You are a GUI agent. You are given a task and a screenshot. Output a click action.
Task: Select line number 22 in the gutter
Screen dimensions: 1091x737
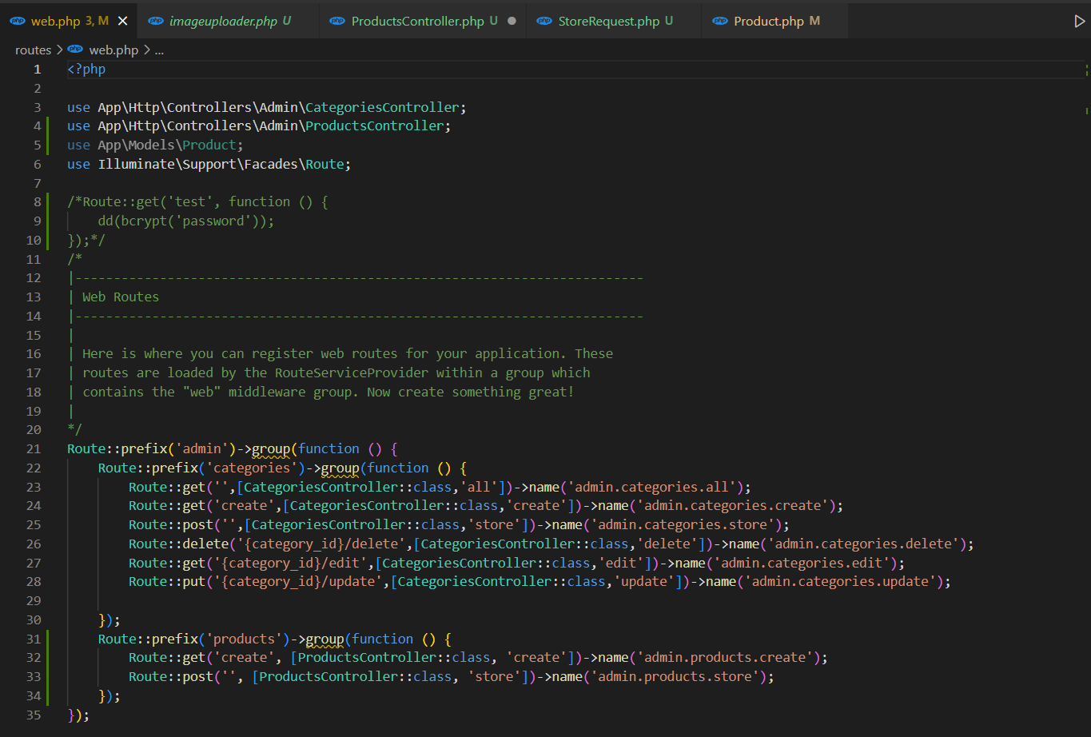pos(34,468)
